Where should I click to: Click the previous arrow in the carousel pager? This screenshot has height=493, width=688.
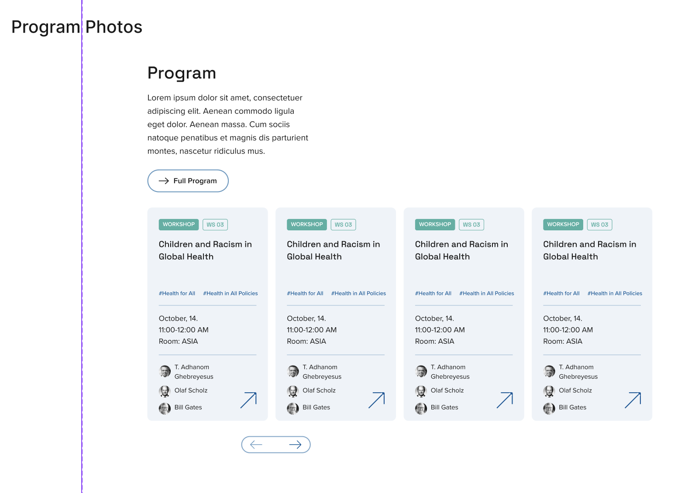coord(256,445)
